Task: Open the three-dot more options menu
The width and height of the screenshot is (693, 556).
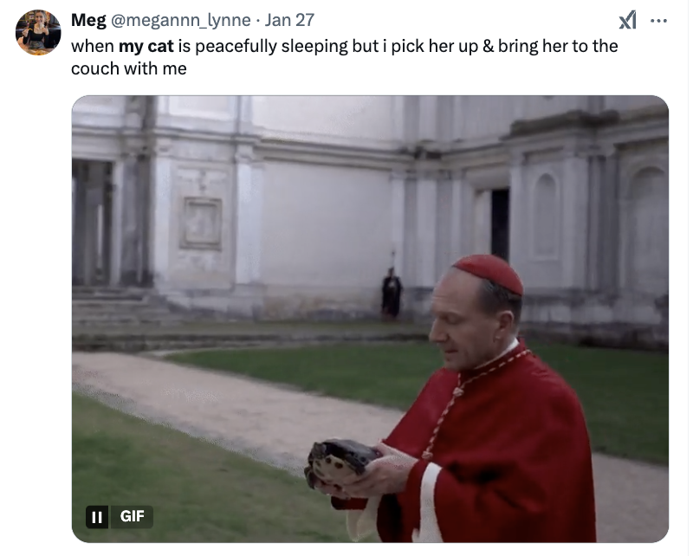Action: coord(658,20)
